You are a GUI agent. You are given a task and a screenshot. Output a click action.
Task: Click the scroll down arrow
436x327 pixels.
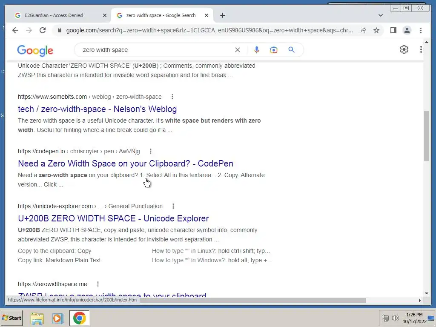tap(427, 293)
